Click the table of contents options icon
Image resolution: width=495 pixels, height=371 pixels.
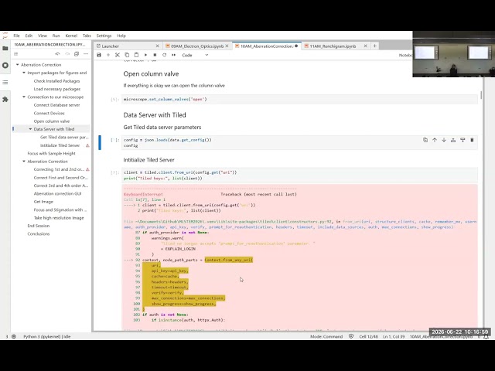tap(86, 54)
